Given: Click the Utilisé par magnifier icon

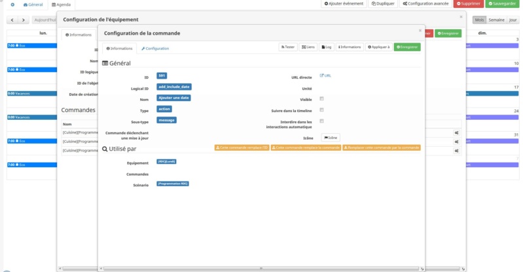Looking at the screenshot, I should 105,149.
